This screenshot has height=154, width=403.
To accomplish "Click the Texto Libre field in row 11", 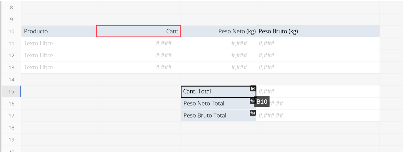I will pyautogui.click(x=59, y=43).
